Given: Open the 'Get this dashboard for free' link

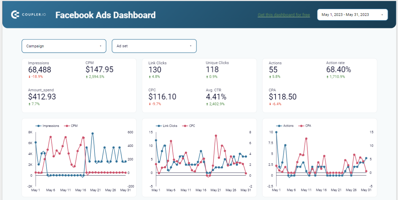Looking at the screenshot, I should click(284, 15).
